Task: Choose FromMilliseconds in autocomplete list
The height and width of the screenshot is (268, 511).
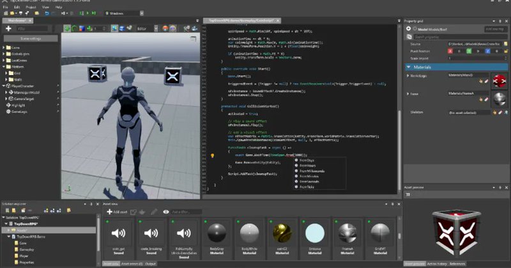Action: coord(312,171)
